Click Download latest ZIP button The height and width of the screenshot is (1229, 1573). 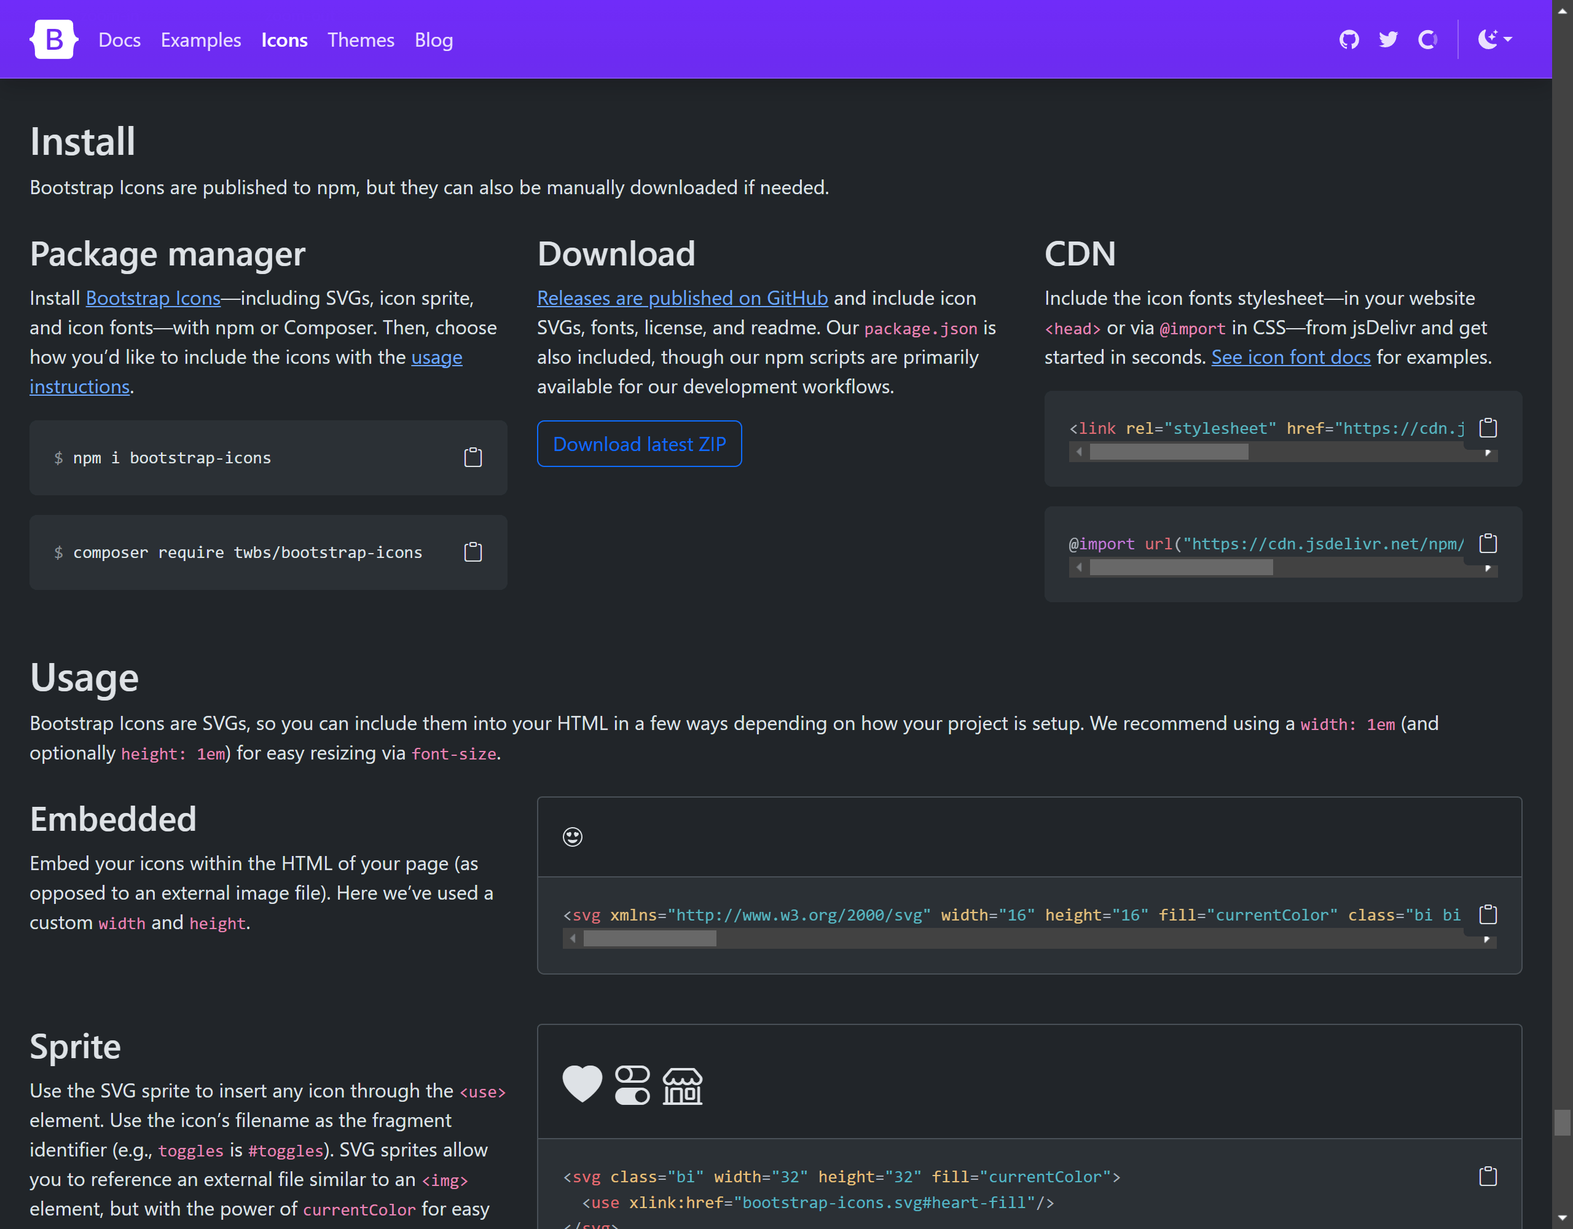(639, 444)
